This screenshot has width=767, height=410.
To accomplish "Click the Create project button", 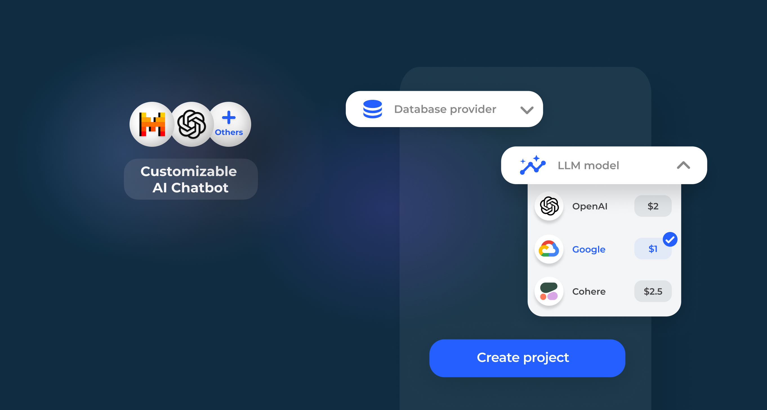I will [527, 358].
